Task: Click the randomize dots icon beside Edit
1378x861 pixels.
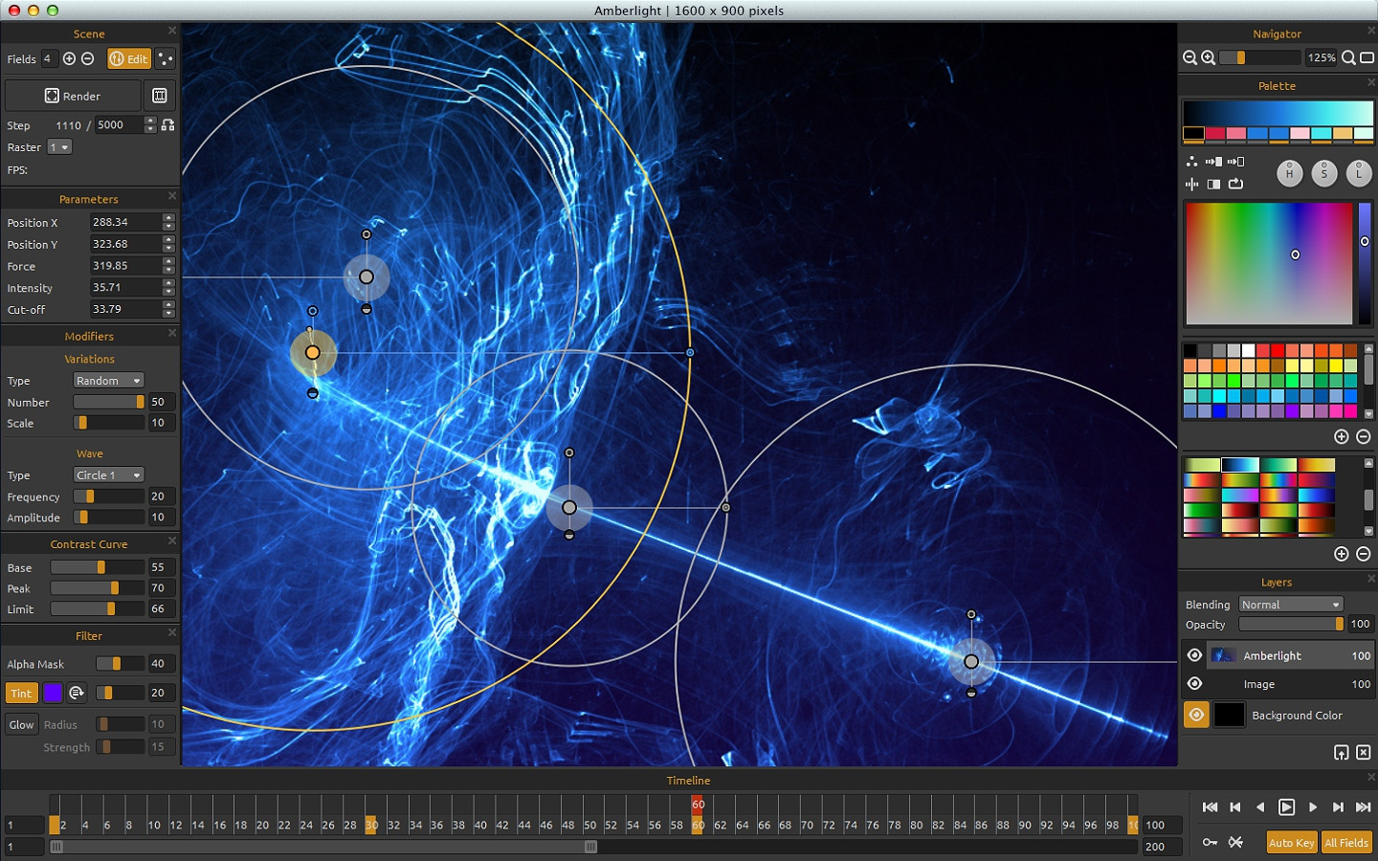Action: 166,58
